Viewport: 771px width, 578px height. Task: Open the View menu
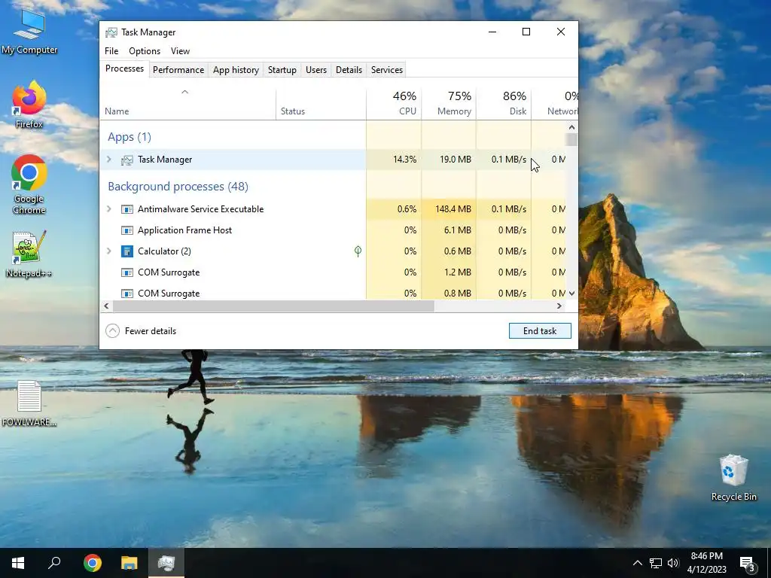(x=180, y=51)
